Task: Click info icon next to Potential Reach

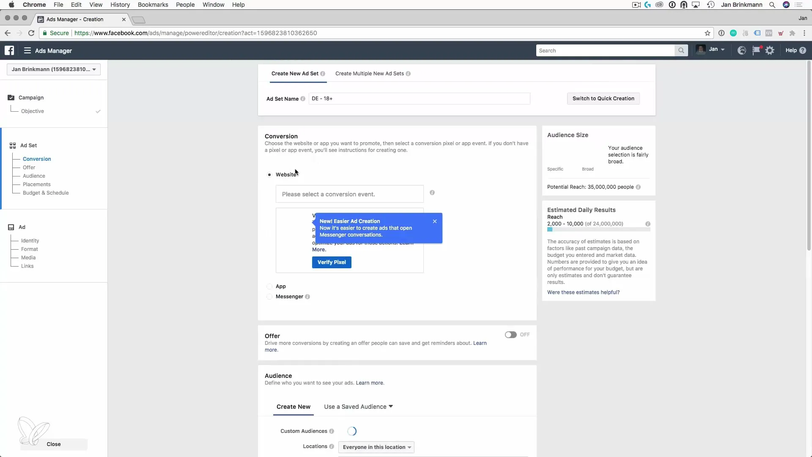Action: 638,187
